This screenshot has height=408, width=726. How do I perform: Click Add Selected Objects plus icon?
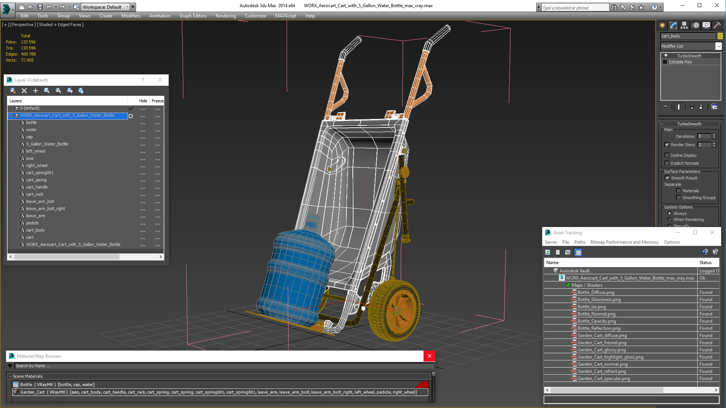pos(36,91)
